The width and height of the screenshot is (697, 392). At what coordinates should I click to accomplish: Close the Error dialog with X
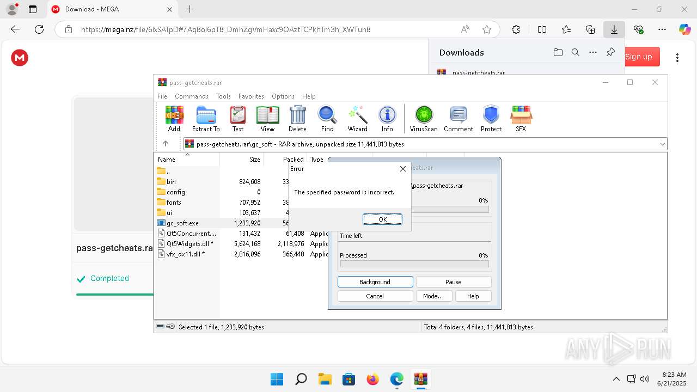403,169
